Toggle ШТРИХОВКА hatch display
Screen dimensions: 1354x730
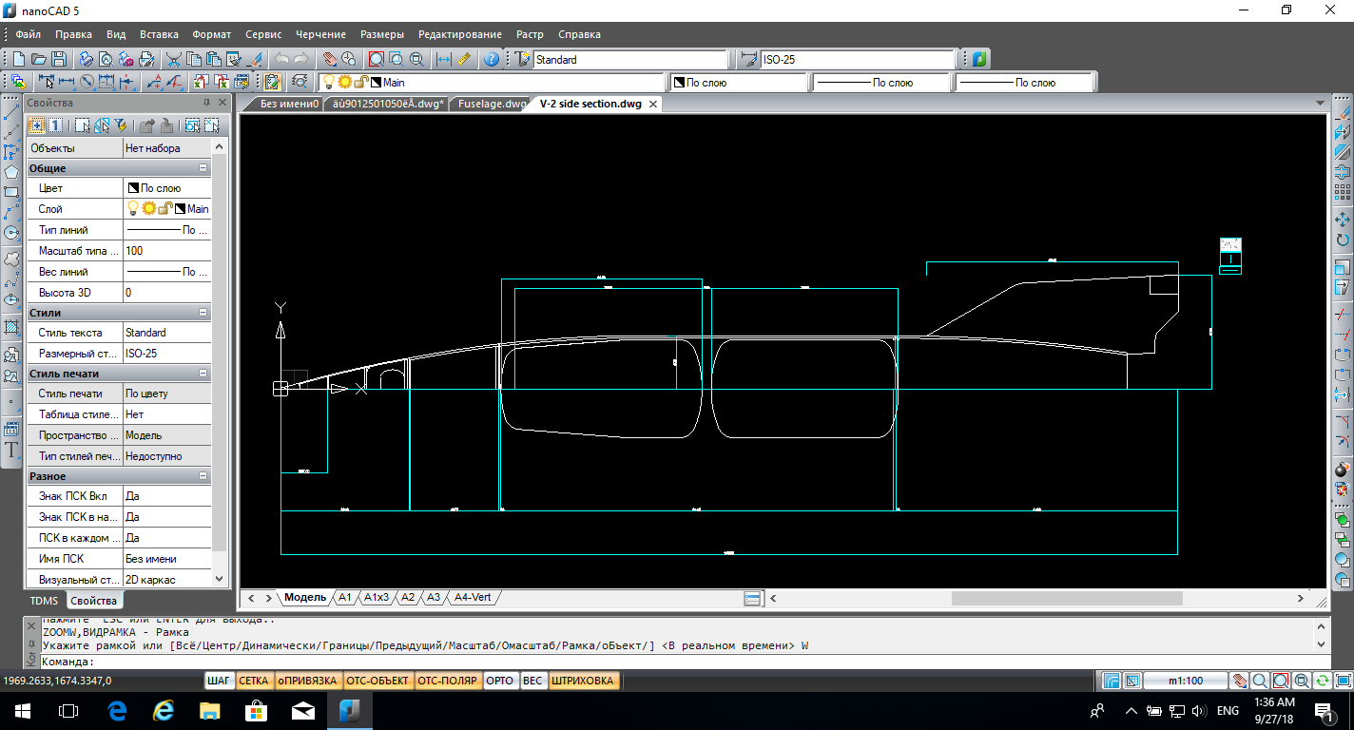point(583,681)
